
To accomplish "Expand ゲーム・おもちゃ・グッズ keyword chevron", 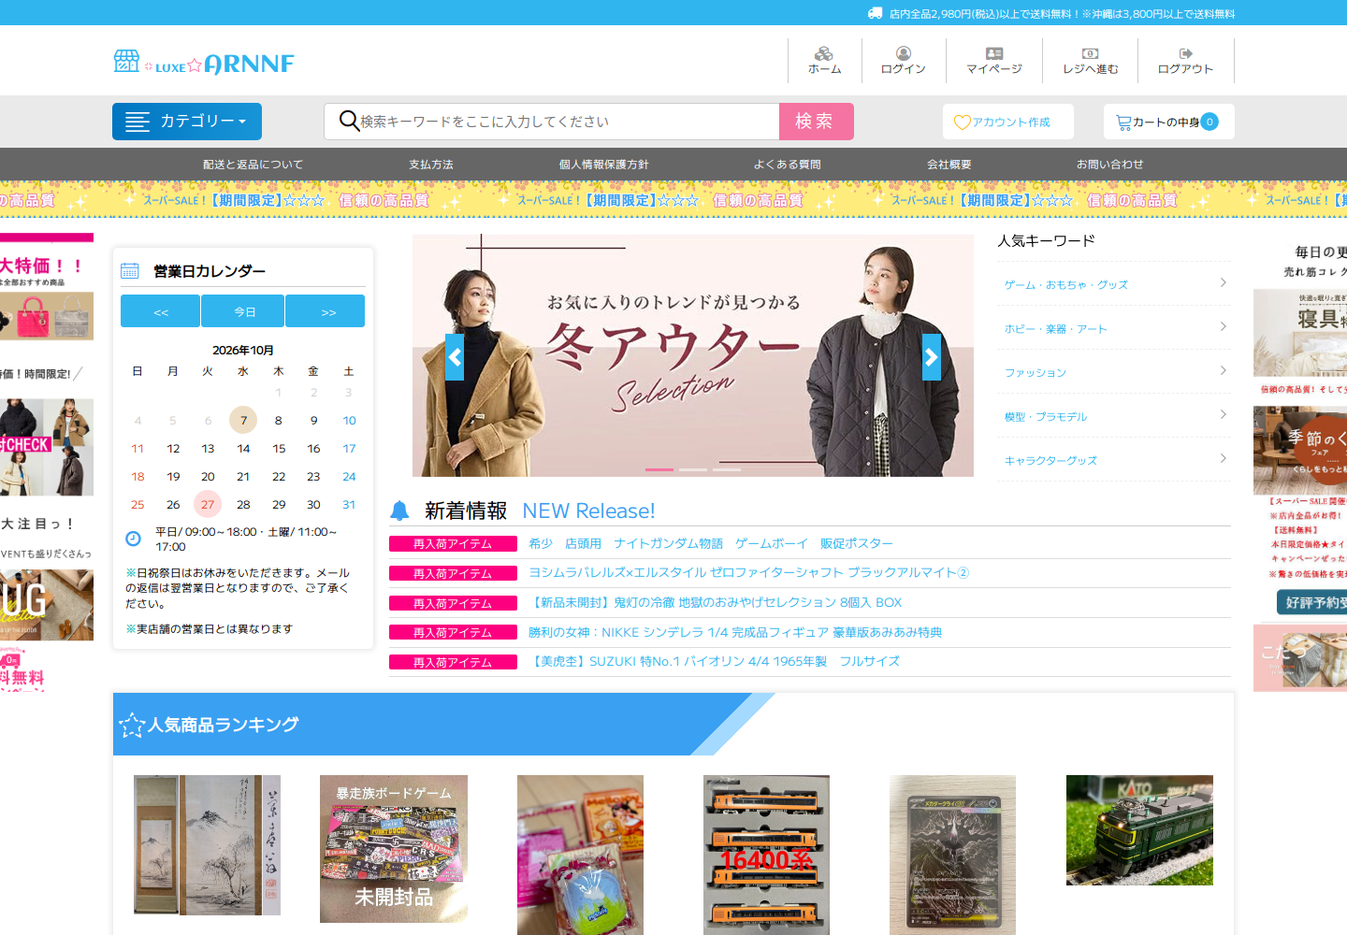I will click(x=1223, y=282).
